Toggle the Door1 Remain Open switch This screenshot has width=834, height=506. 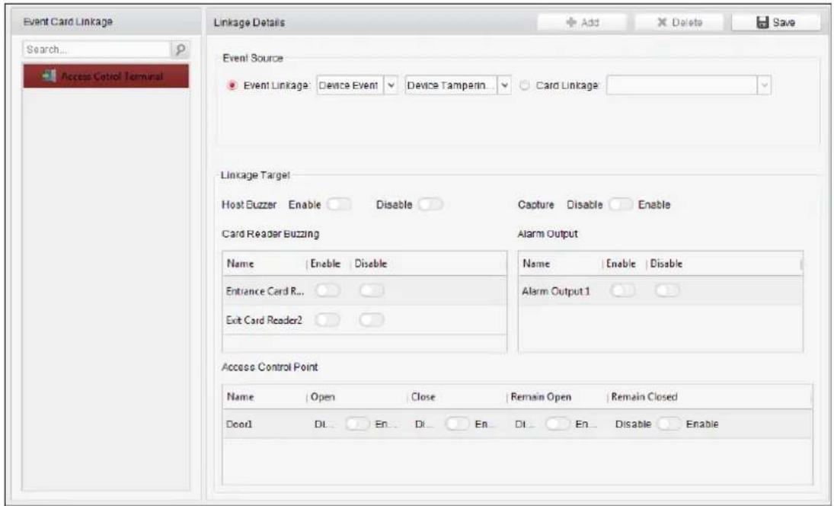tap(558, 424)
